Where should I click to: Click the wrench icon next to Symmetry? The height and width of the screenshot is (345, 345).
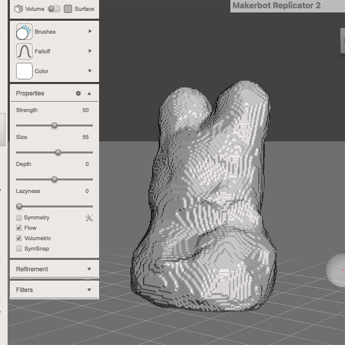(x=89, y=218)
